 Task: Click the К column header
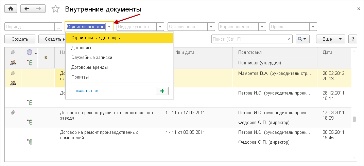click(x=46, y=58)
